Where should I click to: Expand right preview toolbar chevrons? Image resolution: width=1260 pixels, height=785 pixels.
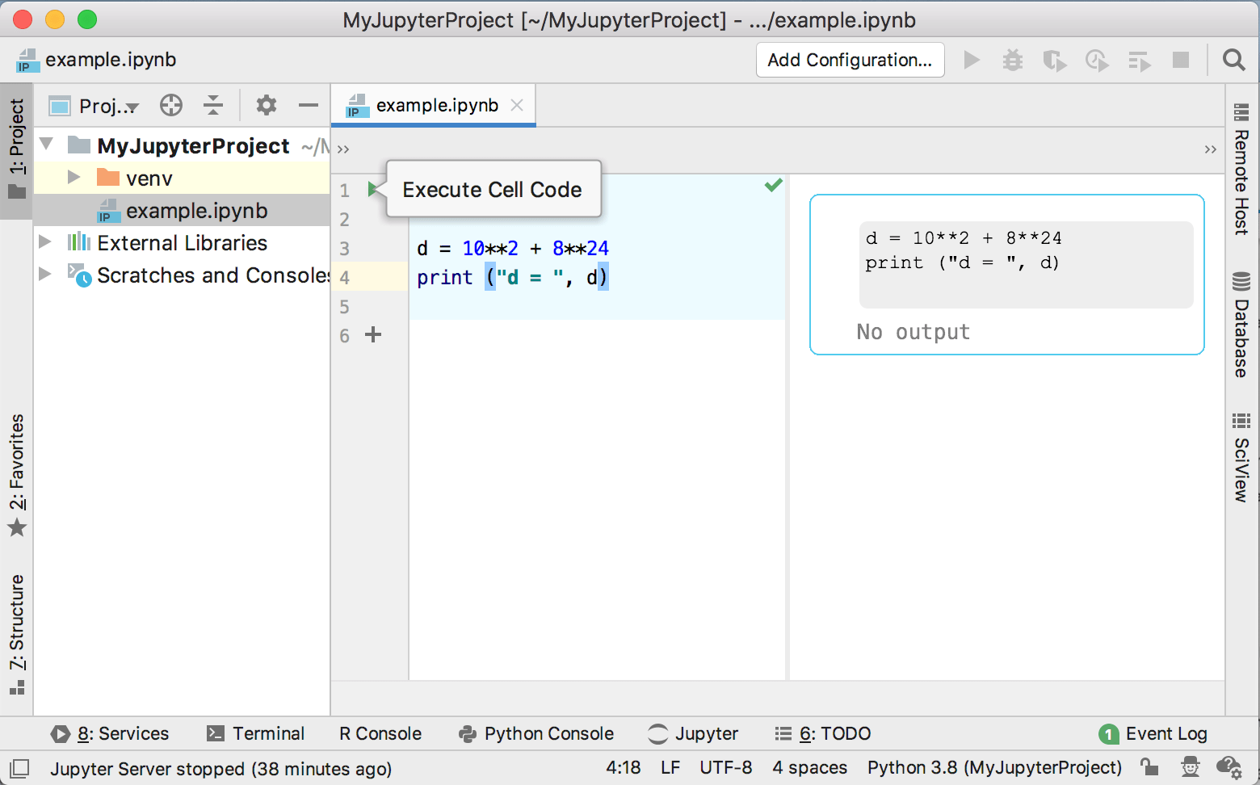1210,149
